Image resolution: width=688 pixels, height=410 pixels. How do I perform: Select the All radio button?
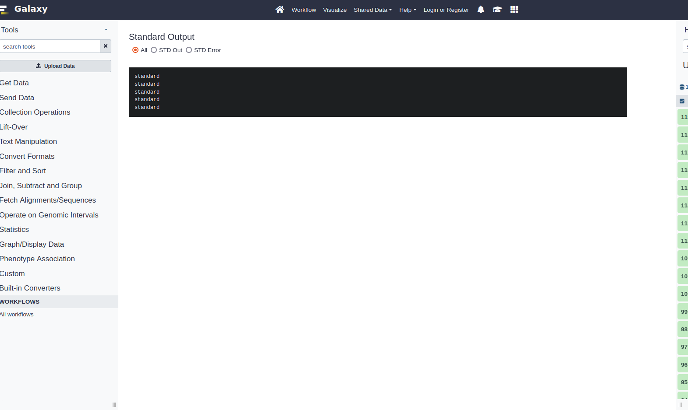[x=135, y=50]
